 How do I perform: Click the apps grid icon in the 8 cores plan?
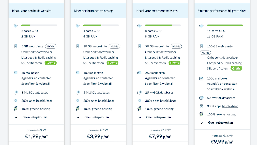click(x=139, y=101)
